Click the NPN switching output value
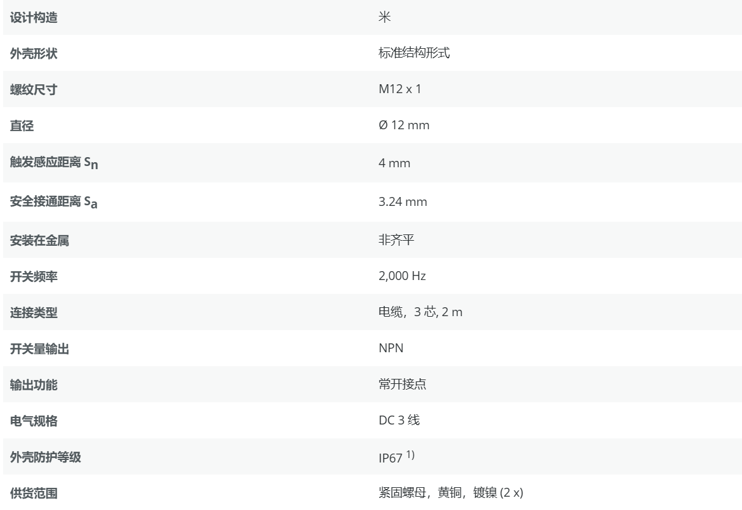The image size is (742, 510). [x=391, y=348]
